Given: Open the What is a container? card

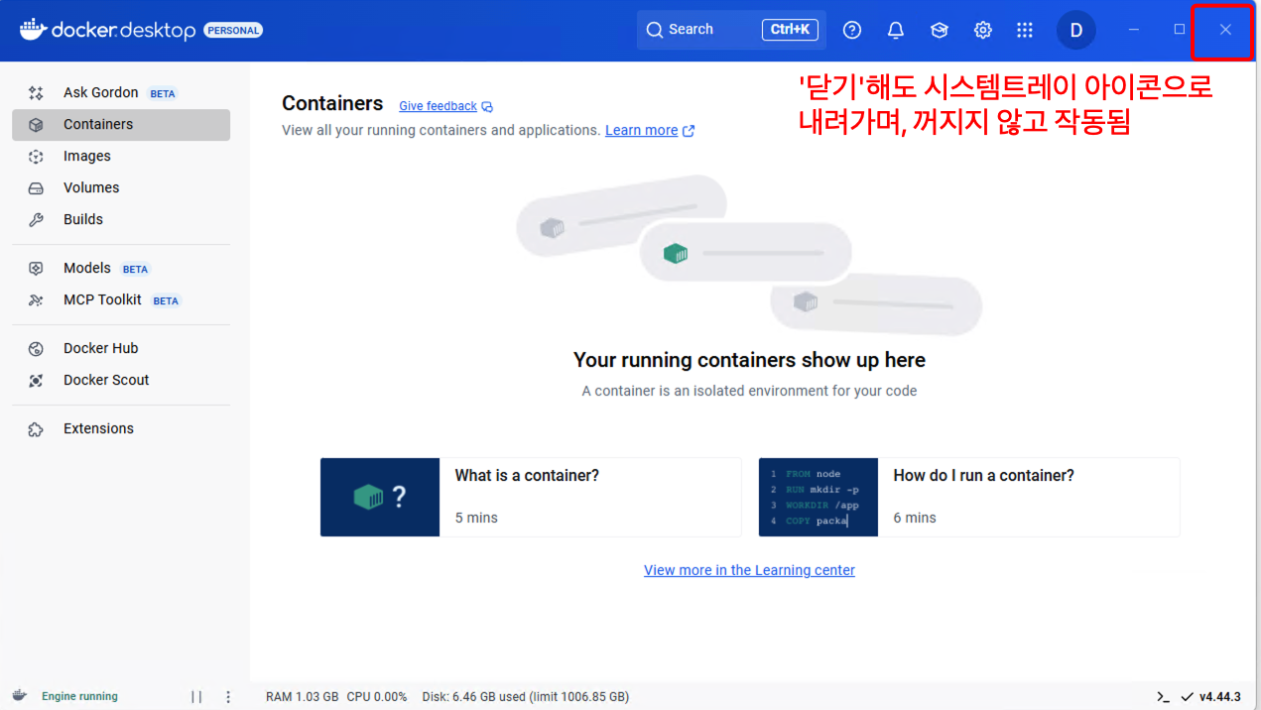Looking at the screenshot, I should coord(531,497).
